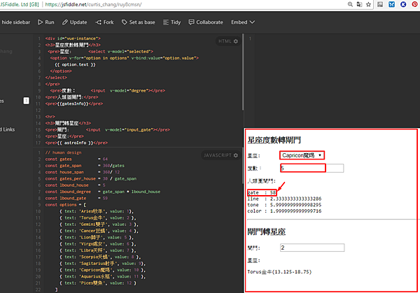Click hide sidebar
The image size is (420, 293).
pyautogui.click(x=16, y=22)
